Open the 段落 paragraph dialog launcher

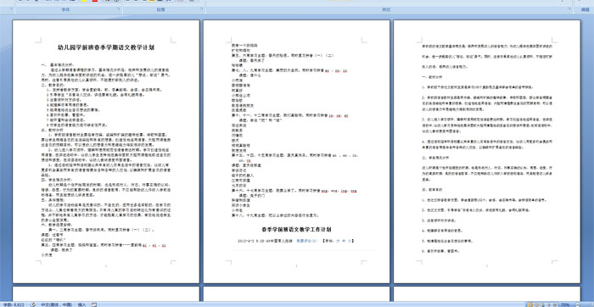(202, 8)
